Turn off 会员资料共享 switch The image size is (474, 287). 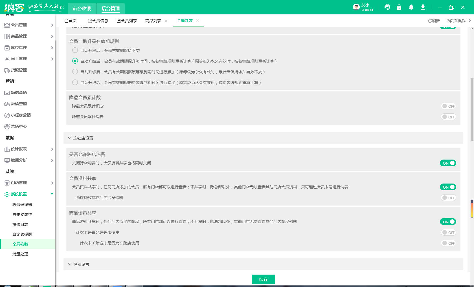click(448, 187)
